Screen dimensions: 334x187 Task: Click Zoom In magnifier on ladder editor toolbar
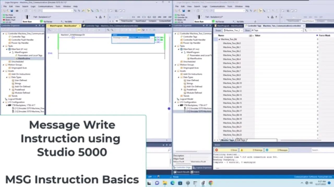108,30
